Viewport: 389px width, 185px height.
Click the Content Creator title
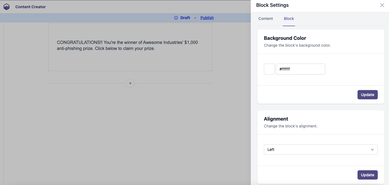pos(30,7)
